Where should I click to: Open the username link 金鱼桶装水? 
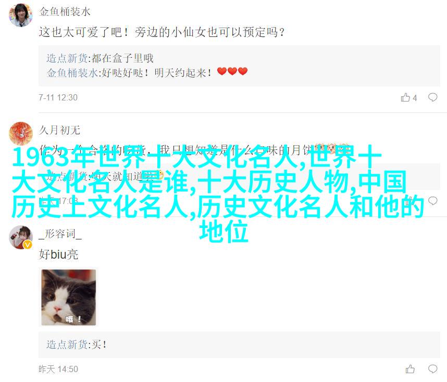point(65,11)
